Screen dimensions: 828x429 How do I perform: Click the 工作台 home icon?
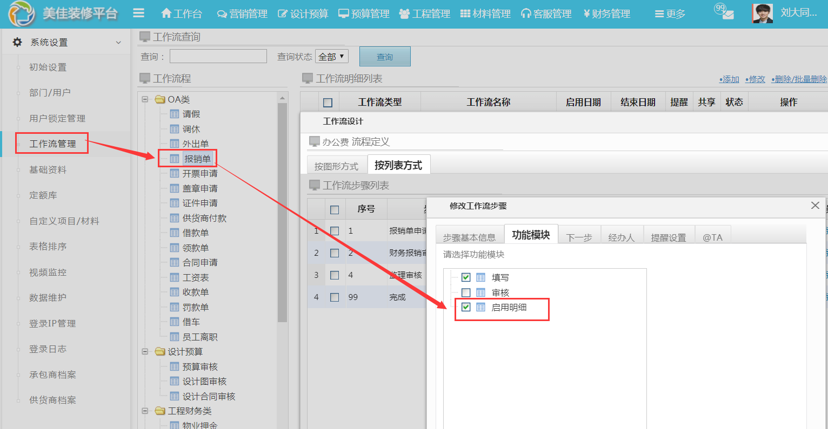tap(166, 13)
